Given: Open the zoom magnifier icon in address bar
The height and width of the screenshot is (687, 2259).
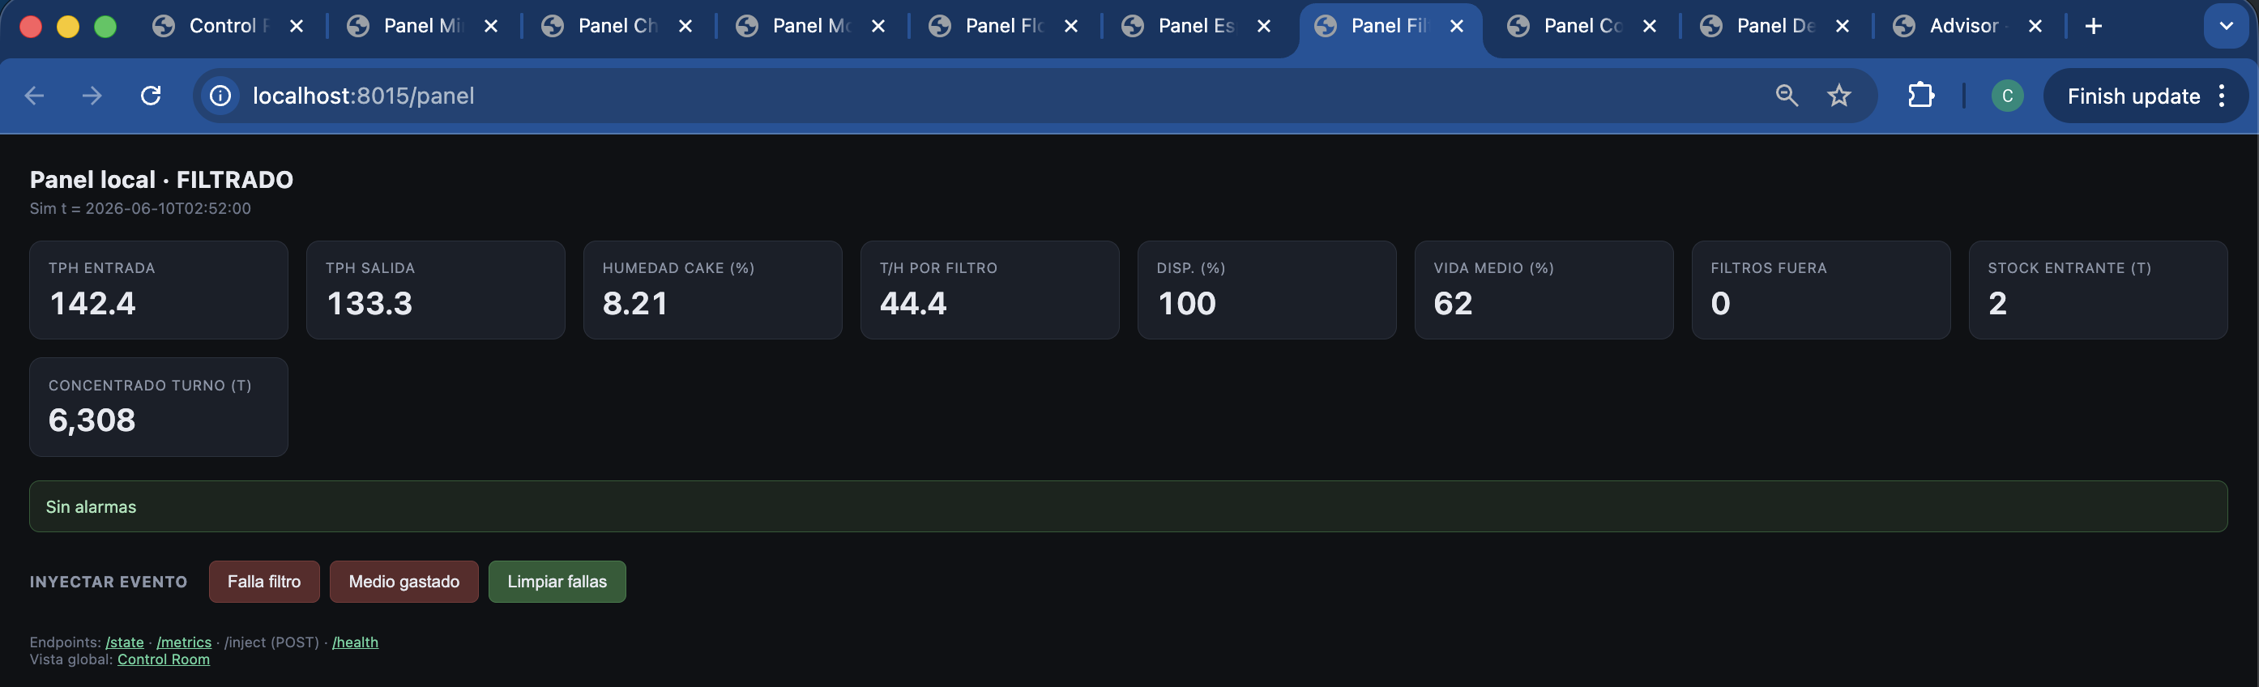Looking at the screenshot, I should click(x=1787, y=96).
